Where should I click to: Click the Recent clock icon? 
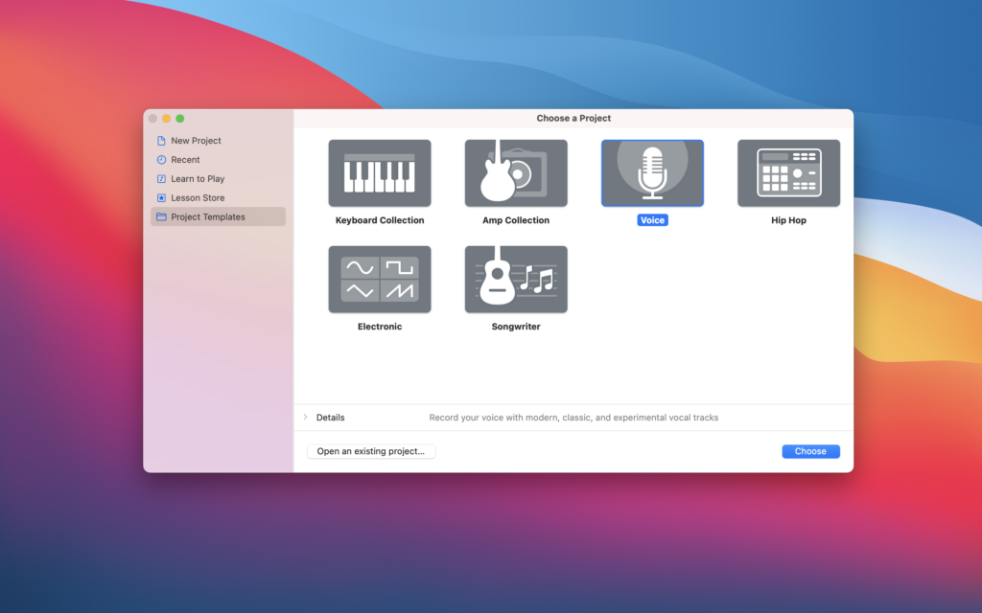tap(161, 160)
